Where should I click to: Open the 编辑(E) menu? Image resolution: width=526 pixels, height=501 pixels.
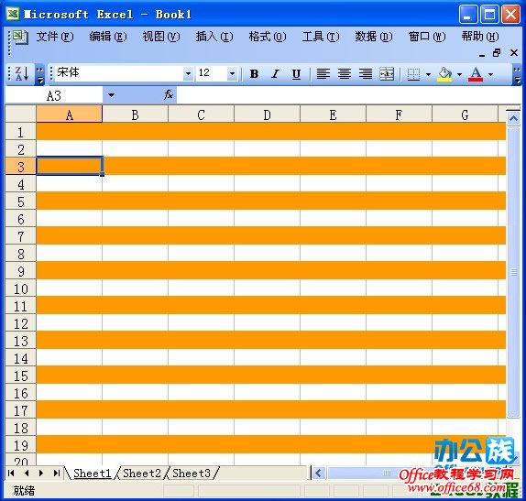108,37
